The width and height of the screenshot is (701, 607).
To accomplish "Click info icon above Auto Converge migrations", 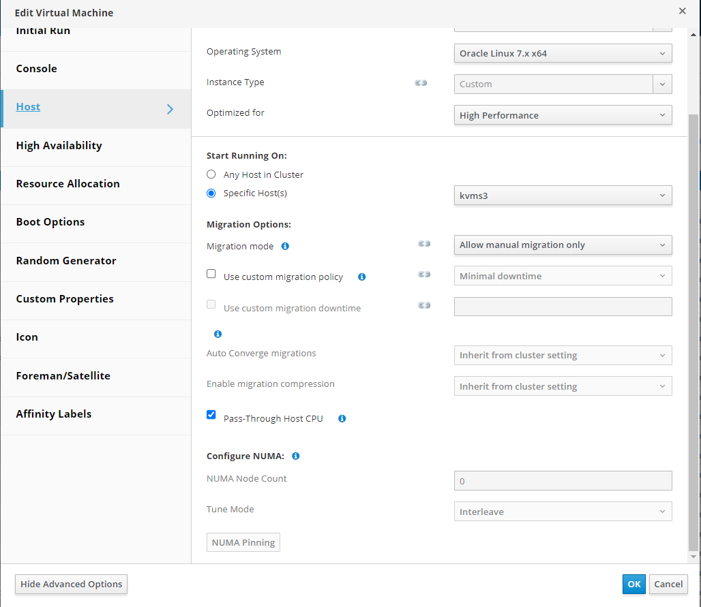I will tap(218, 334).
